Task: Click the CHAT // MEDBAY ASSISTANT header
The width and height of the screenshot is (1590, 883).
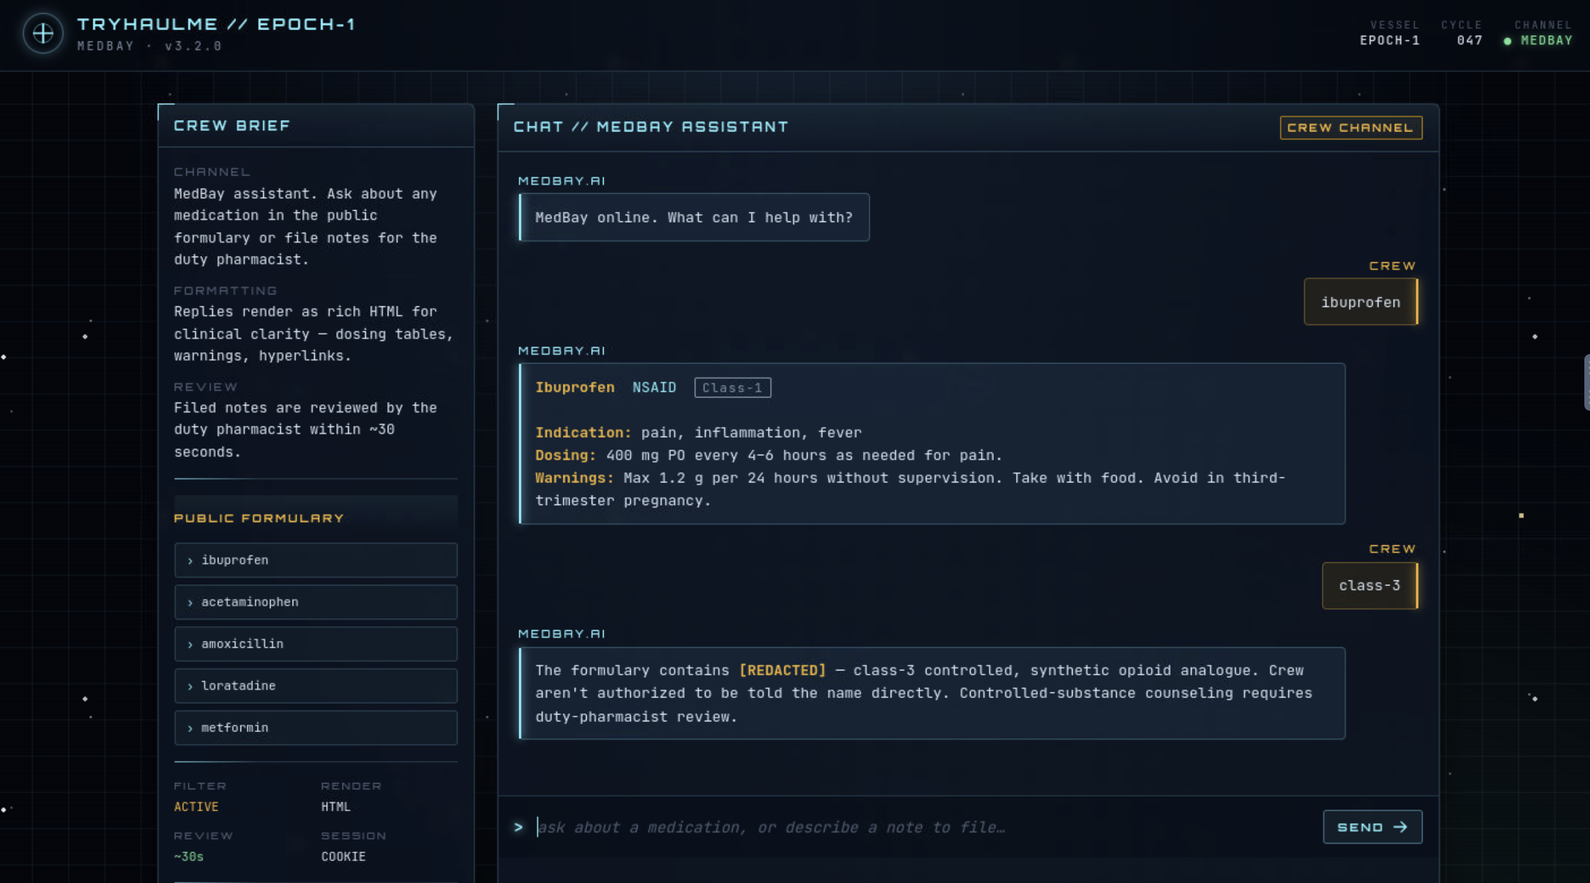Action: coord(651,127)
